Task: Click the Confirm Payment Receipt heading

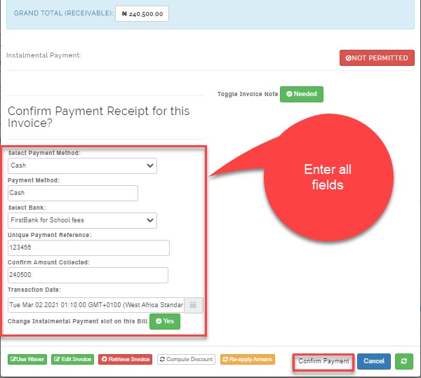Action: point(98,117)
